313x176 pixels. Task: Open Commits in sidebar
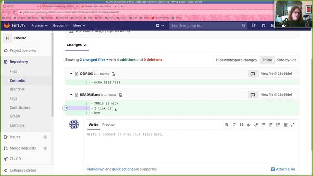(x=18, y=80)
